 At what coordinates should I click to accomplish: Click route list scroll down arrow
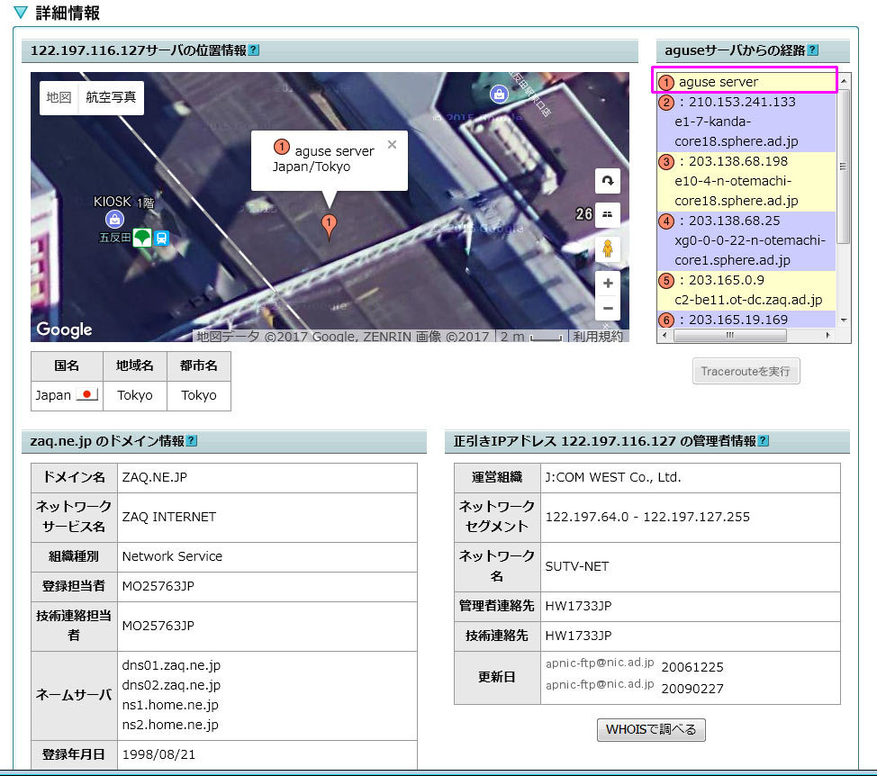(x=844, y=320)
